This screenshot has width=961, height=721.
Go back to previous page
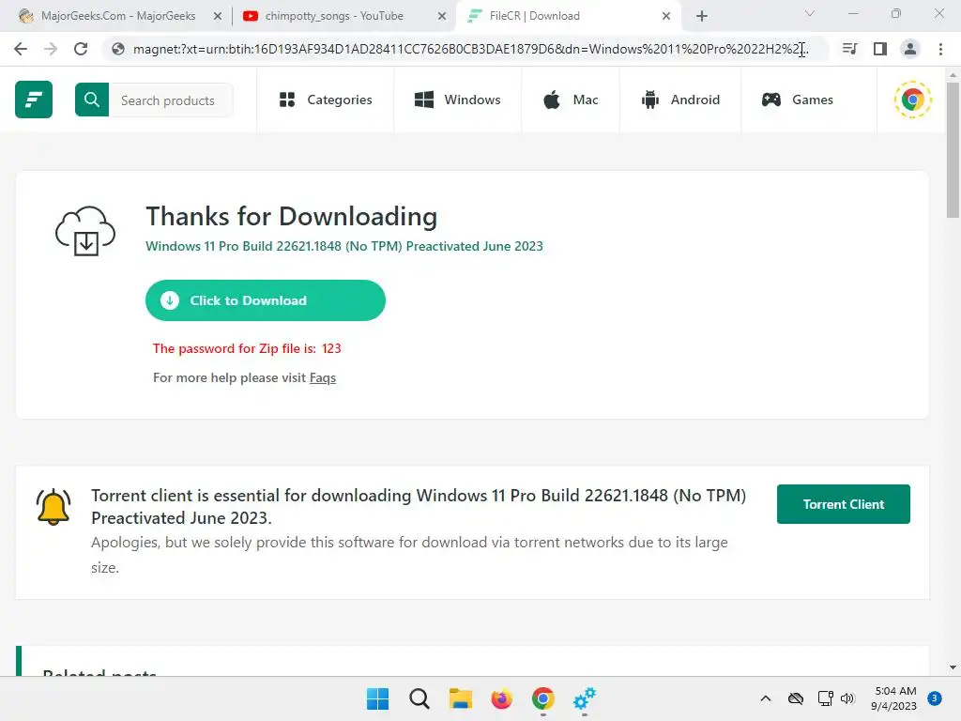pyautogui.click(x=21, y=49)
